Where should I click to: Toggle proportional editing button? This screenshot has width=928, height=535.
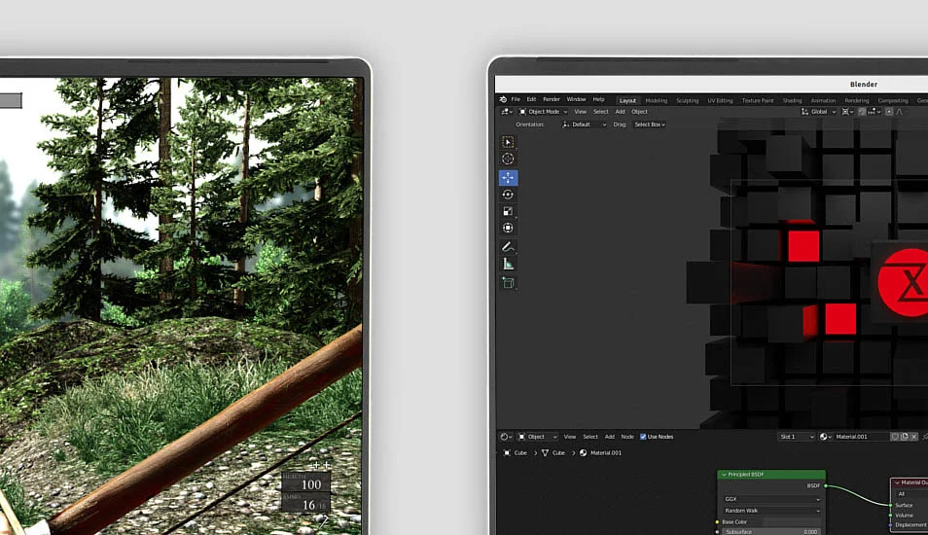point(889,112)
